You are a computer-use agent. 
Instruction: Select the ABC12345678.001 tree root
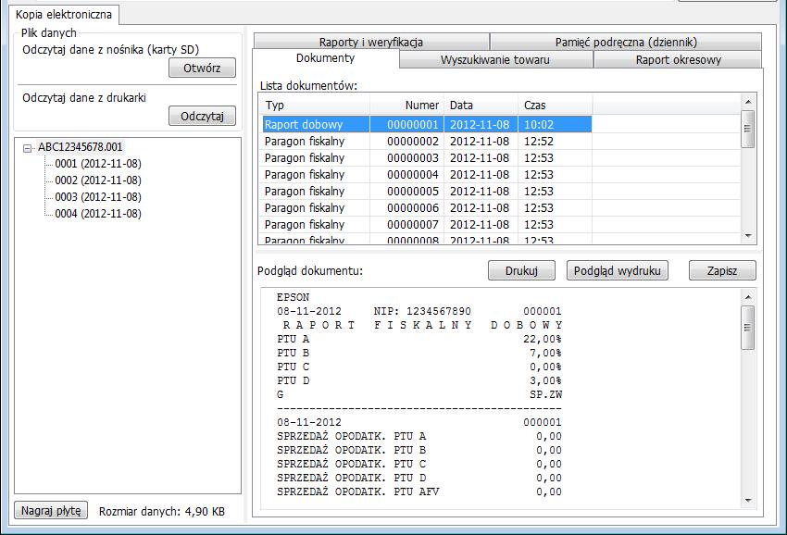click(x=81, y=147)
